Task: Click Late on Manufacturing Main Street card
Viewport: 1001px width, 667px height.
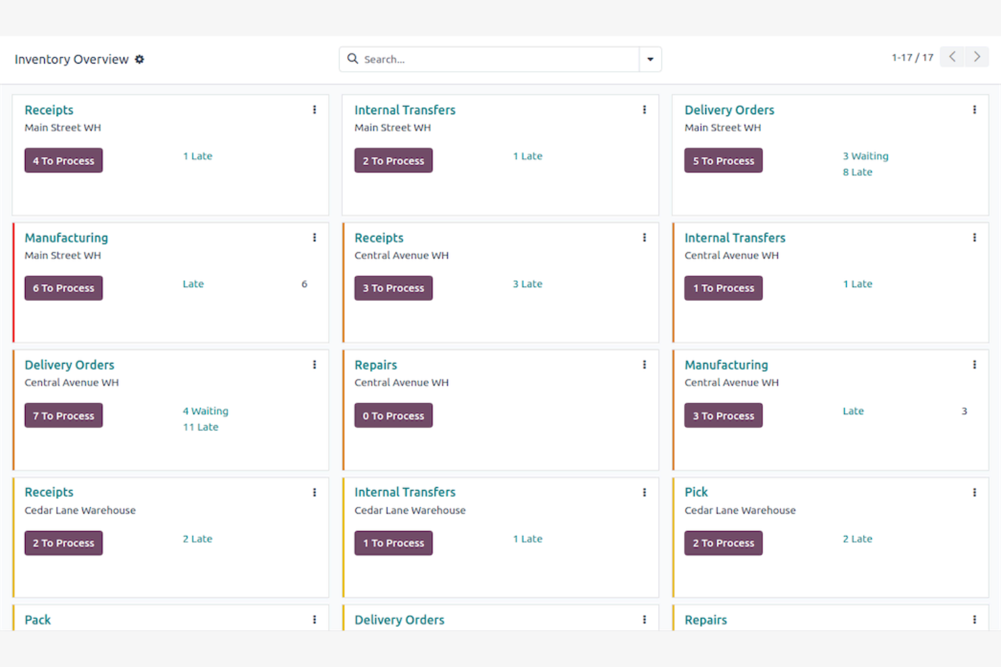Action: (193, 284)
